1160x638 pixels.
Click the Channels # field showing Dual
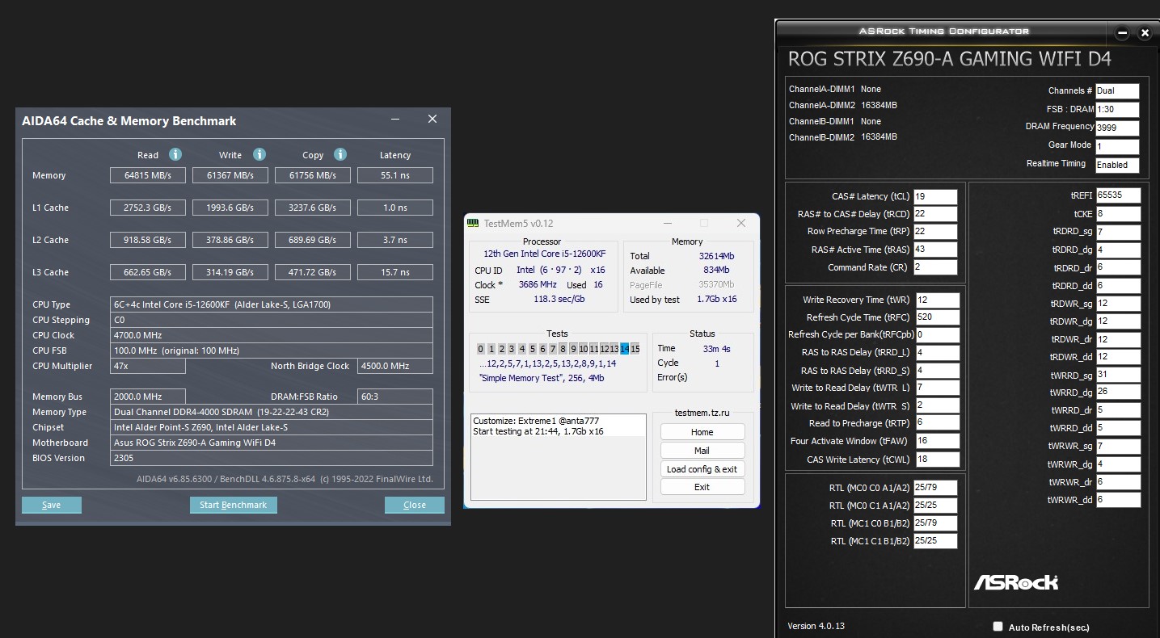(x=1117, y=91)
